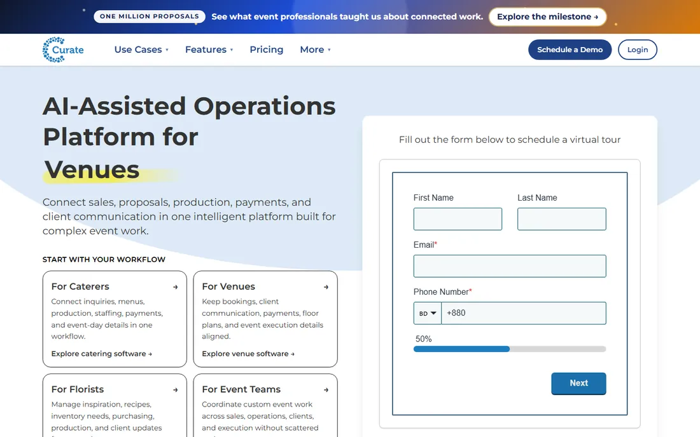
Task: Click the 'Fill out the form below' text
Action: [510, 140]
